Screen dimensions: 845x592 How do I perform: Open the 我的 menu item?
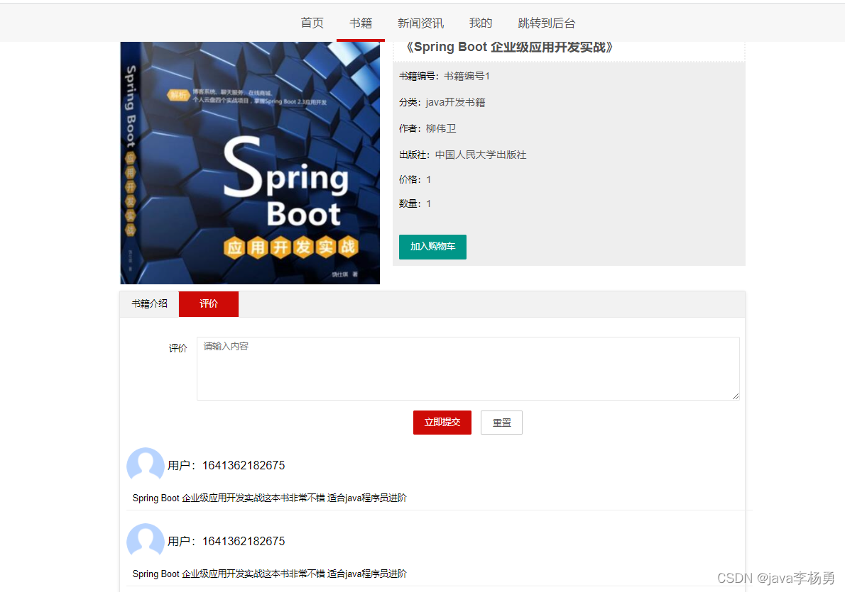[481, 23]
